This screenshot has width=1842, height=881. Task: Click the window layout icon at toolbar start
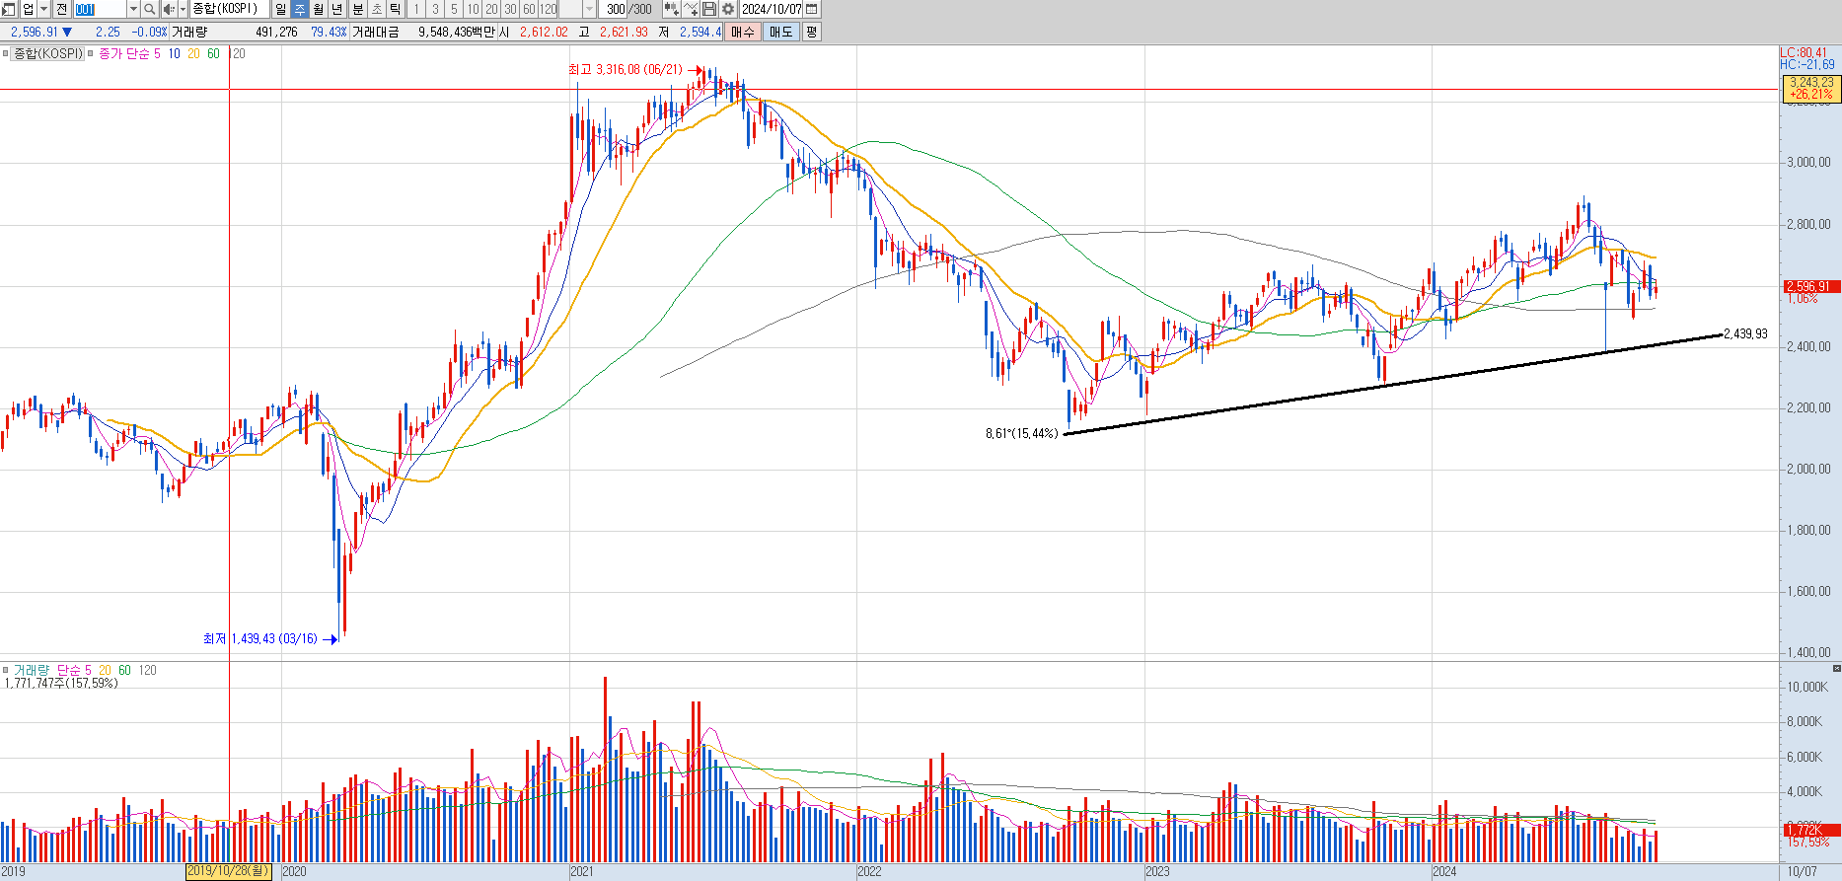pyautogui.click(x=9, y=9)
